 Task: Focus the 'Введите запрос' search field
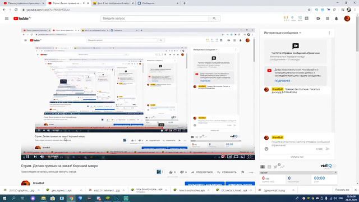155,19
